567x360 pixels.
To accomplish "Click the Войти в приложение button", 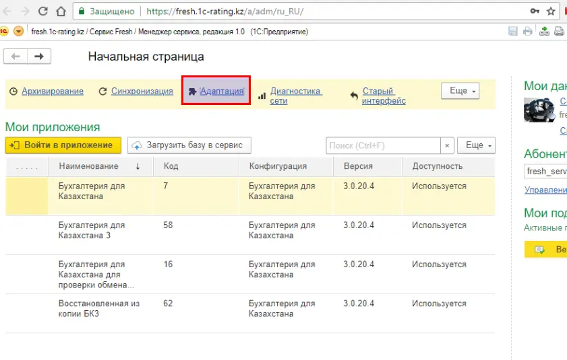I will tap(63, 145).
